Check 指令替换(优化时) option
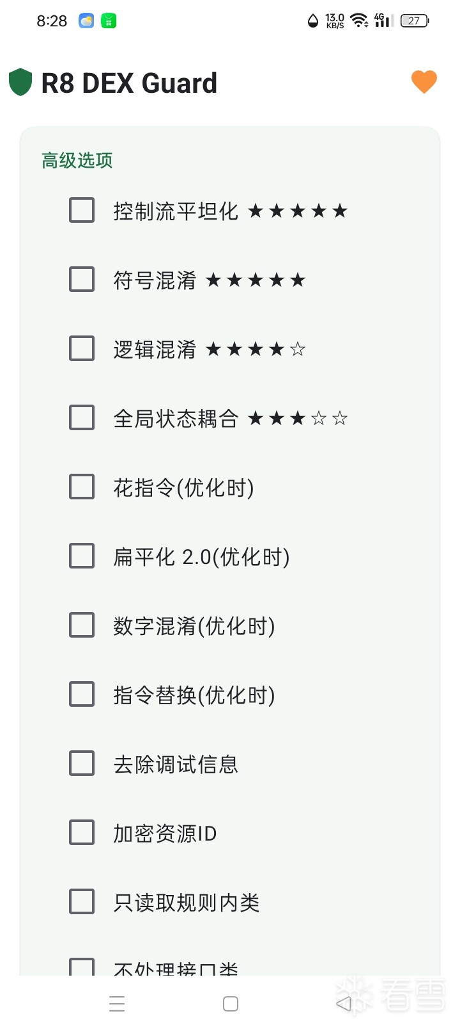The image size is (460, 1032). pyautogui.click(x=82, y=694)
